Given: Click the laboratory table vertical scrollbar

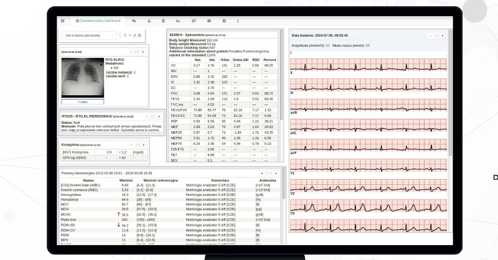Looking at the screenshot, I should coord(284,183).
